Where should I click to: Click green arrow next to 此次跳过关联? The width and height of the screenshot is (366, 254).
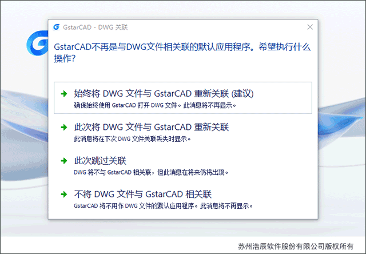64,161
